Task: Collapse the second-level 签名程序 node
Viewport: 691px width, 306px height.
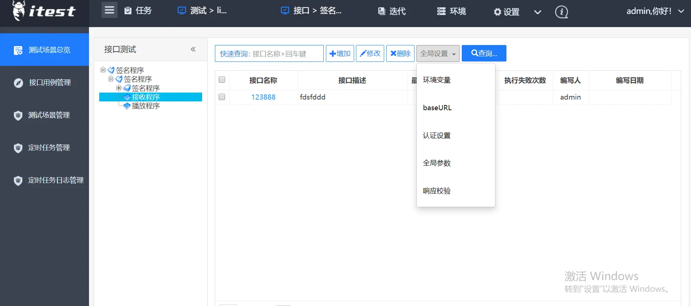Action: coord(111,79)
